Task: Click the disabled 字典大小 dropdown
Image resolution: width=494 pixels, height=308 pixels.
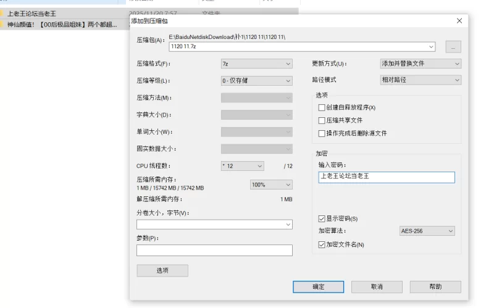Action: click(256, 115)
